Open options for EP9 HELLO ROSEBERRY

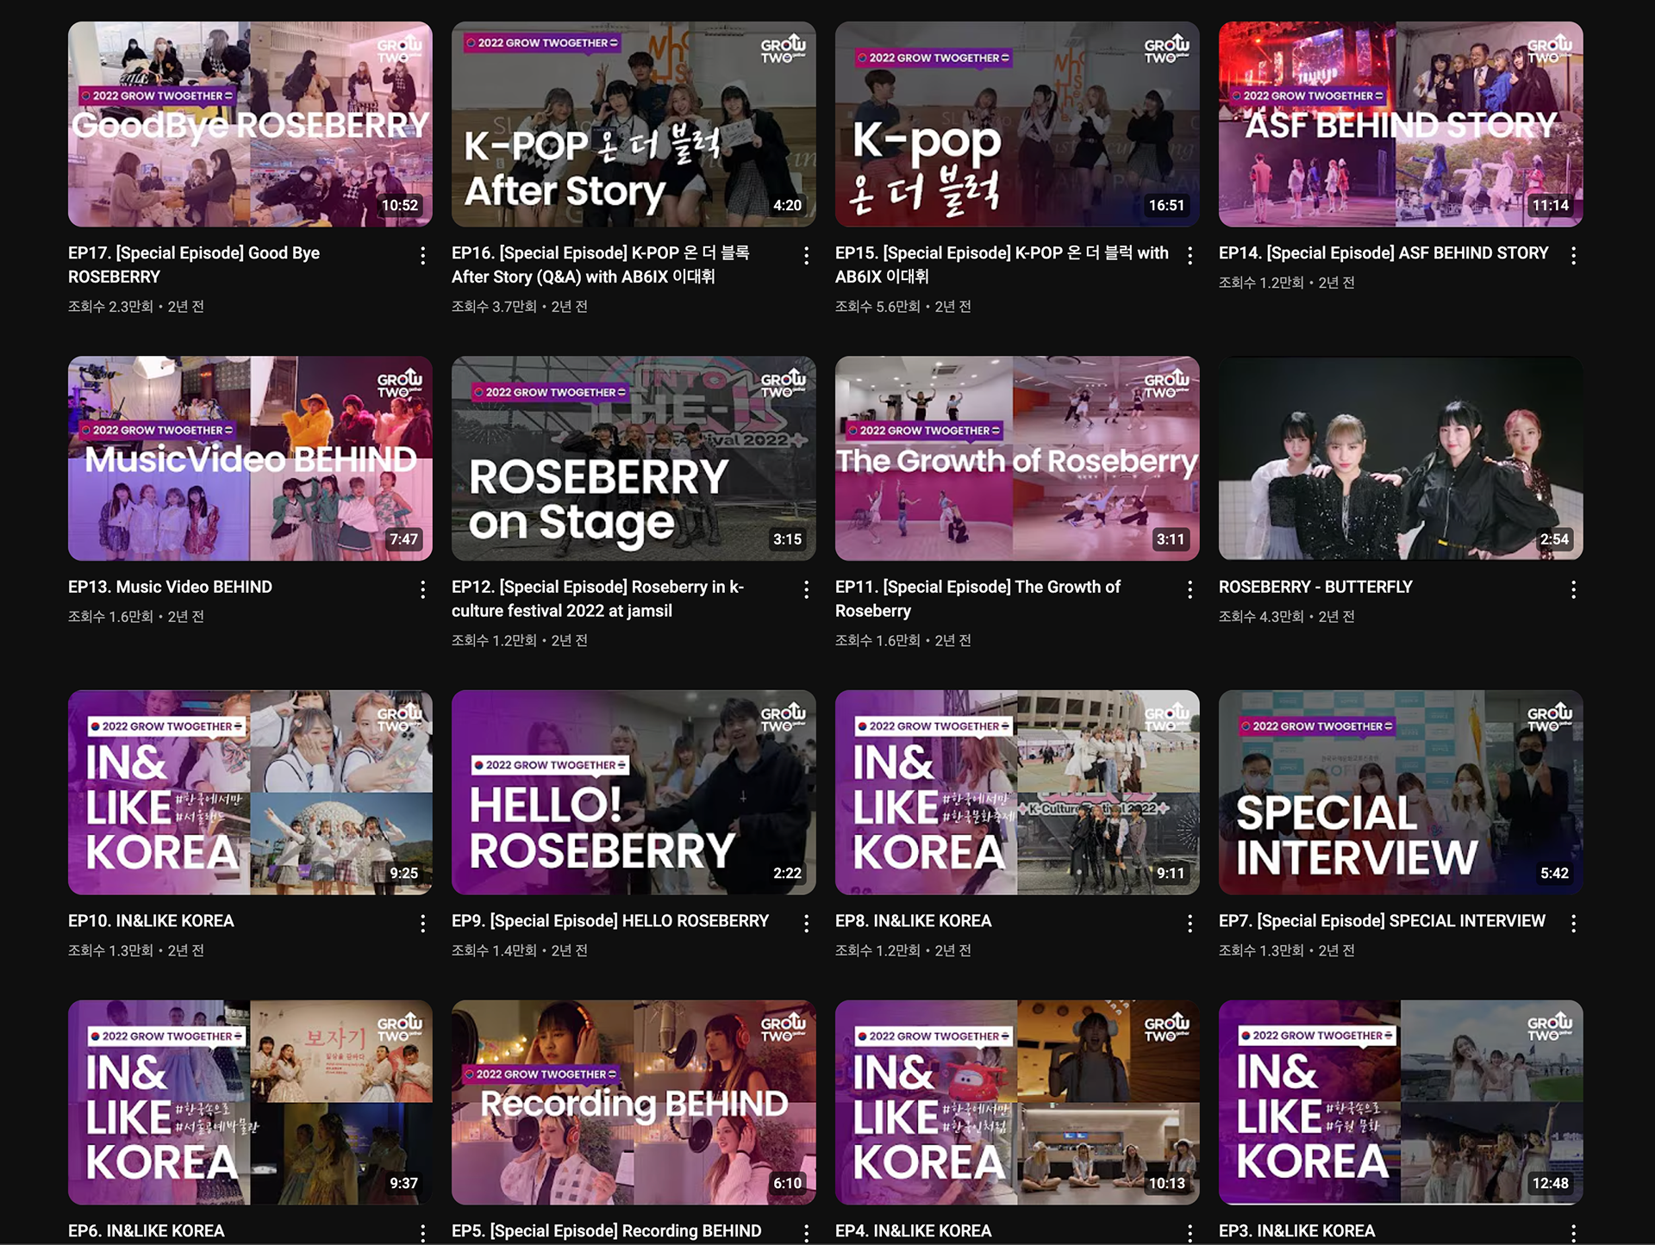coord(806,924)
